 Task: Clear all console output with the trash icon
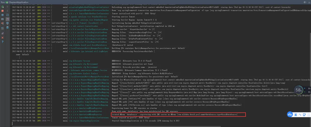[7, 27]
